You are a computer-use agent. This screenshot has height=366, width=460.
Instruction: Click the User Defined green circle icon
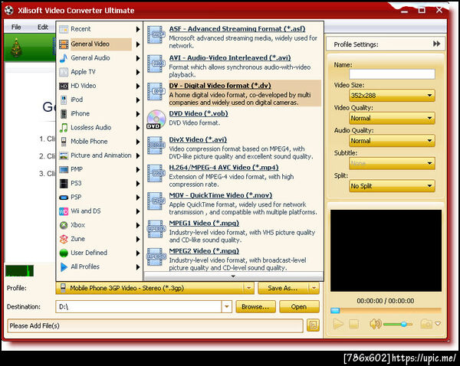[64, 253]
